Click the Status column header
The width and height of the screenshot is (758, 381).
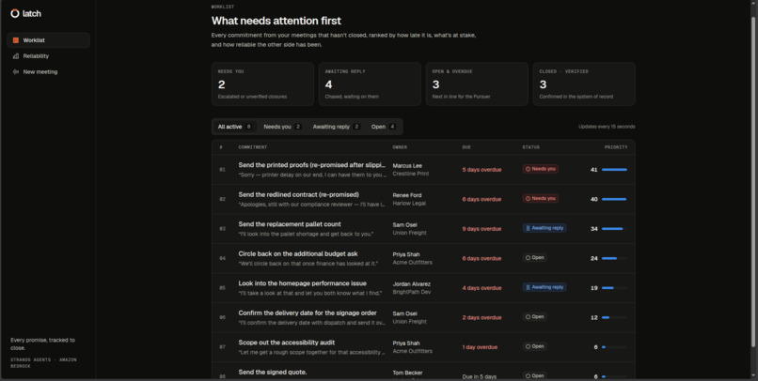530,147
